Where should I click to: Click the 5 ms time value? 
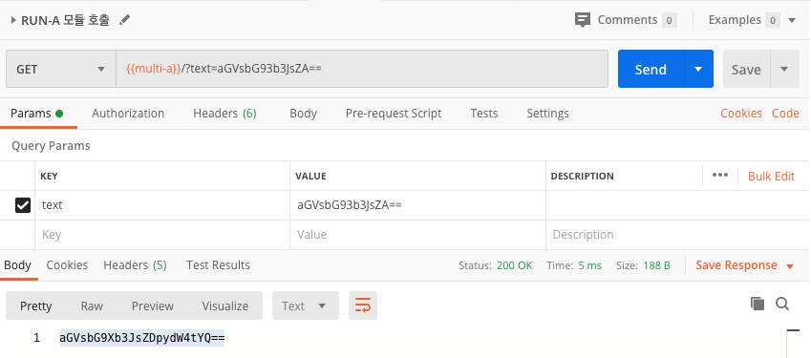click(589, 266)
